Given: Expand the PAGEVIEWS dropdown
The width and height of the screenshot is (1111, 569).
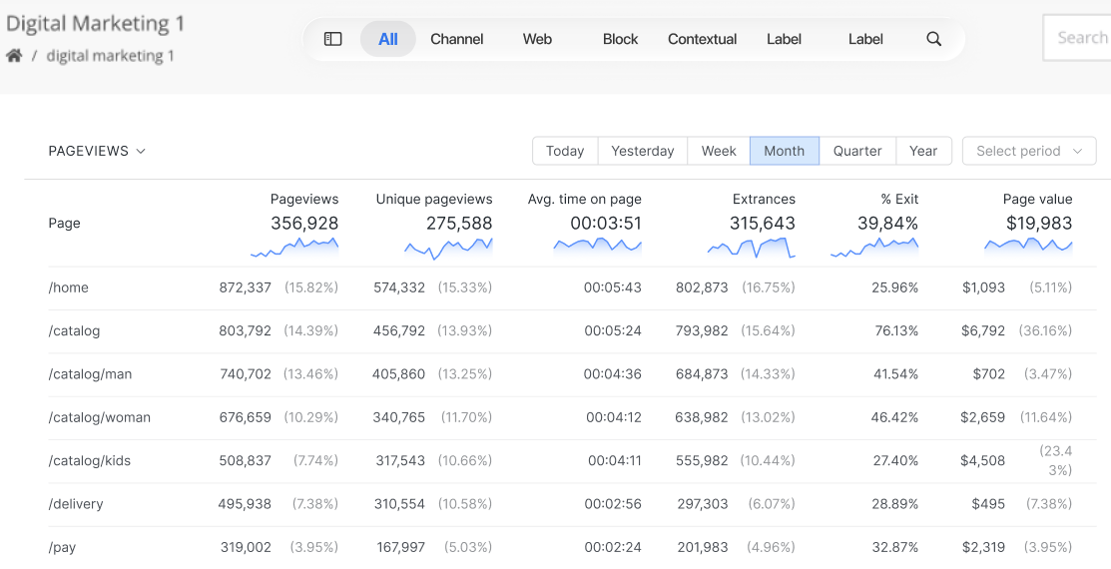Looking at the screenshot, I should pyautogui.click(x=97, y=151).
